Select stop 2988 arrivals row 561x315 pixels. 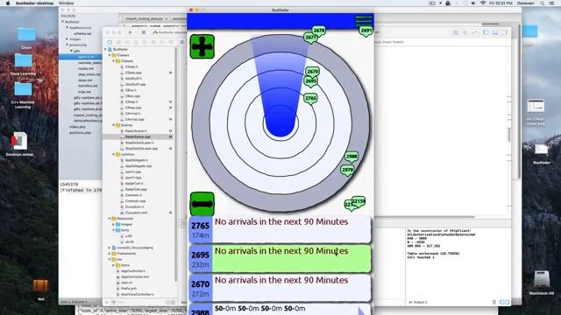pyautogui.click(x=280, y=309)
